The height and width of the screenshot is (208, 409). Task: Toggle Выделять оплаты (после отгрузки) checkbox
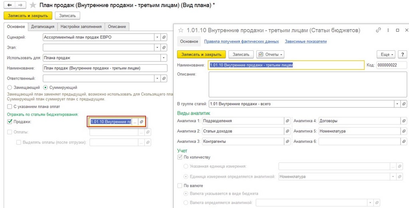click(x=19, y=142)
